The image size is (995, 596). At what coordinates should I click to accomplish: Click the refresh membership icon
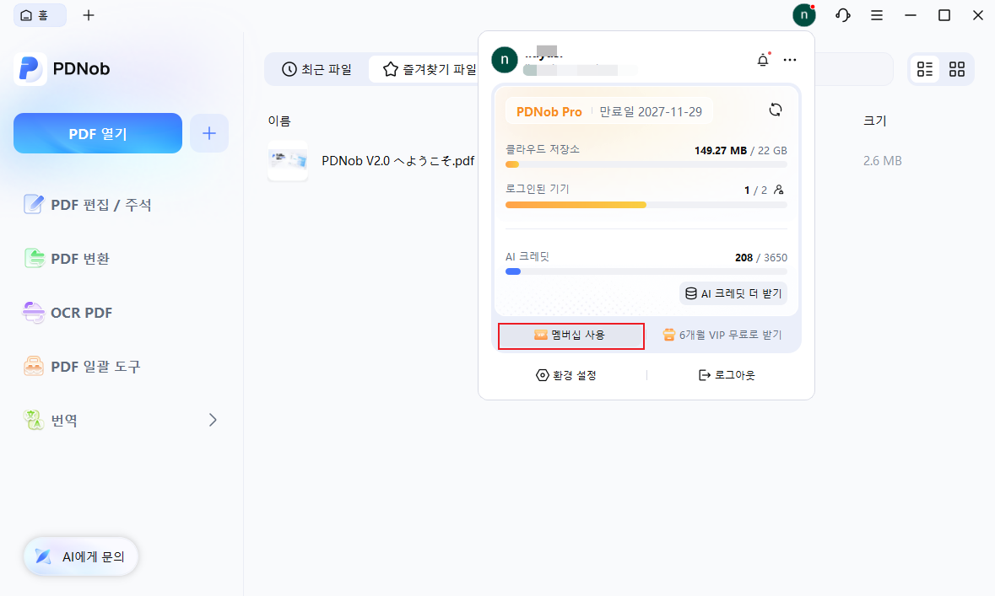(x=775, y=110)
